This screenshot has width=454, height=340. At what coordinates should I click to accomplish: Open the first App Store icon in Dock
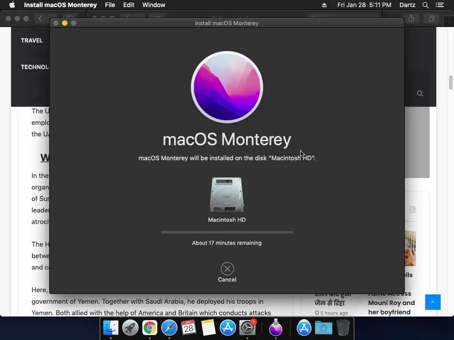tap(228, 328)
